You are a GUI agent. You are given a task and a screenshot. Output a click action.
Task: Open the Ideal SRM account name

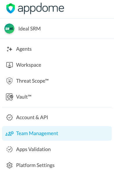(29, 29)
